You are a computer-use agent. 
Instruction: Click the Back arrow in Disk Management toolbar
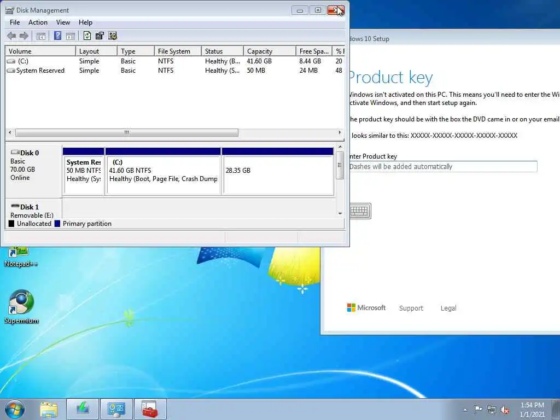(11, 36)
